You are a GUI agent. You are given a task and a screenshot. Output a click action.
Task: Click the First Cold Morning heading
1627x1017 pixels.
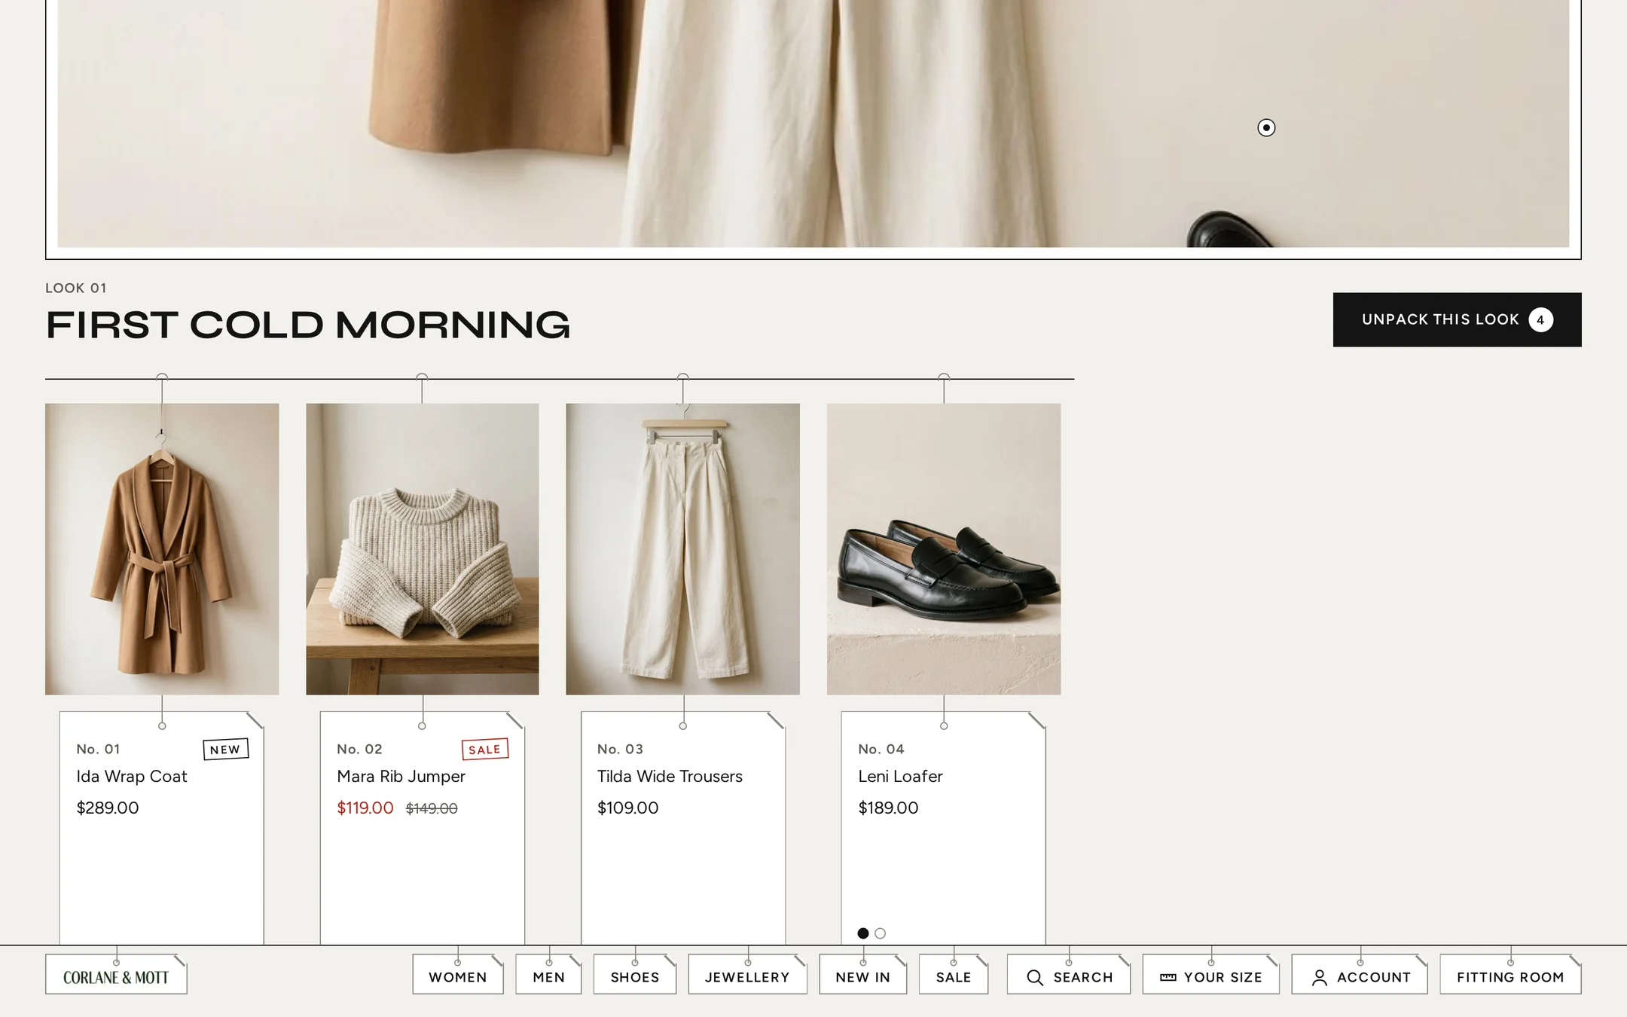point(308,325)
